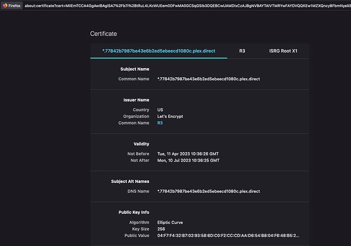The image size is (351, 246).
Task: Follow the R3 issuer Common Name link
Action: tap(161, 123)
